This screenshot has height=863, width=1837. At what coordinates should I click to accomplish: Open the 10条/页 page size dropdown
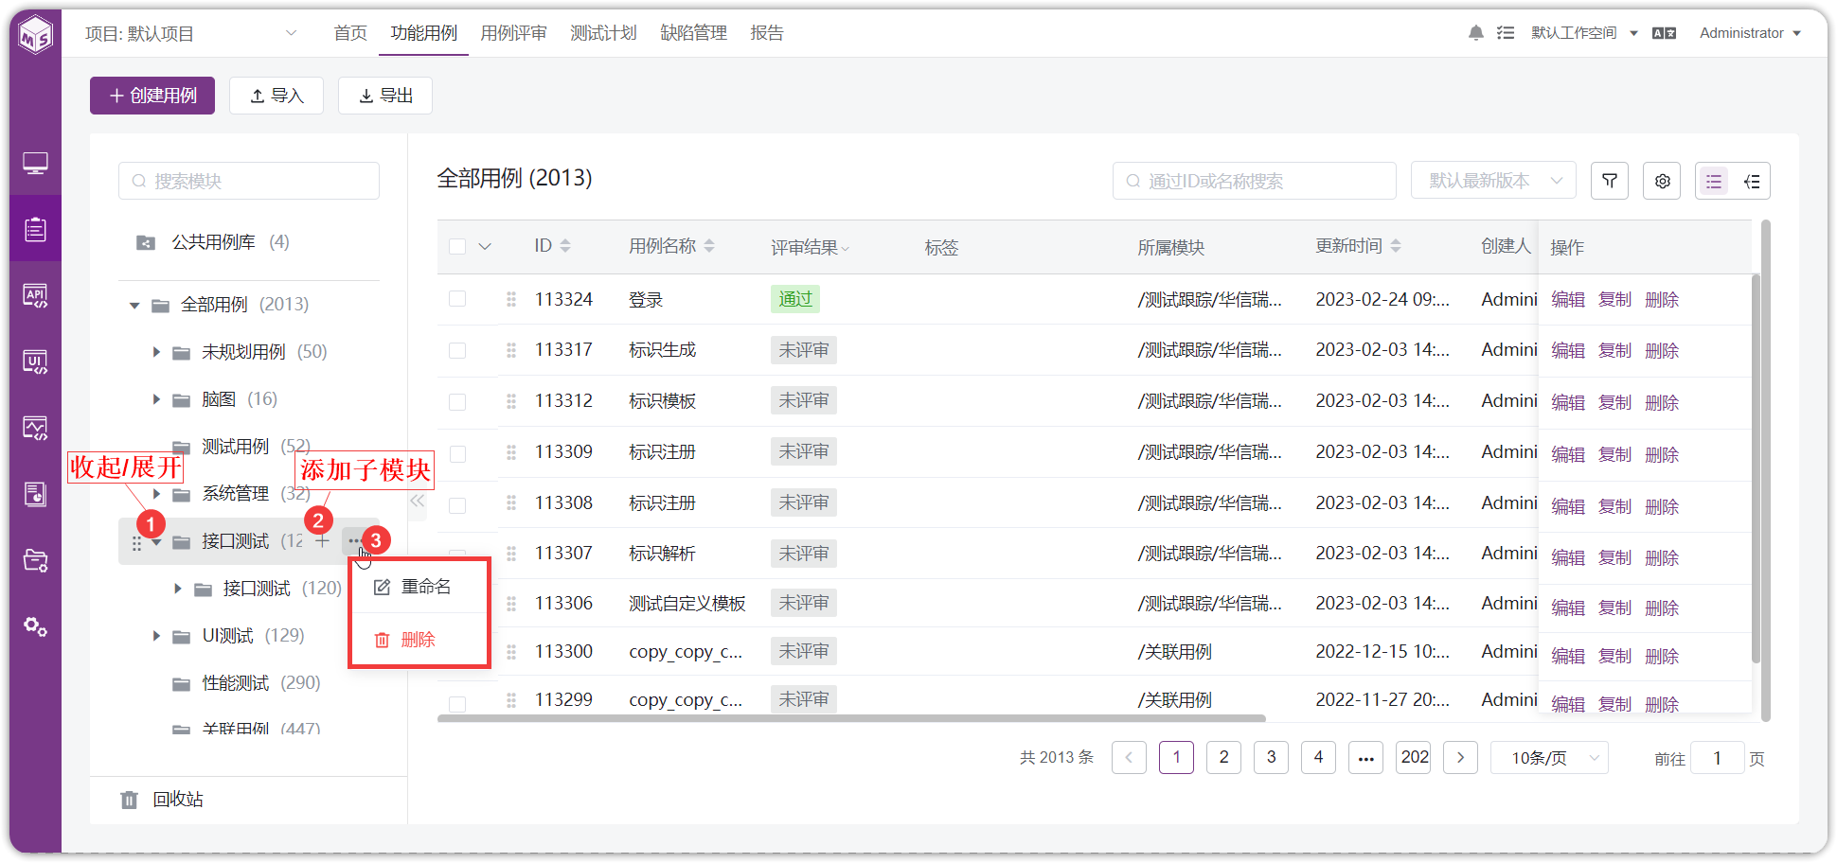1549,758
